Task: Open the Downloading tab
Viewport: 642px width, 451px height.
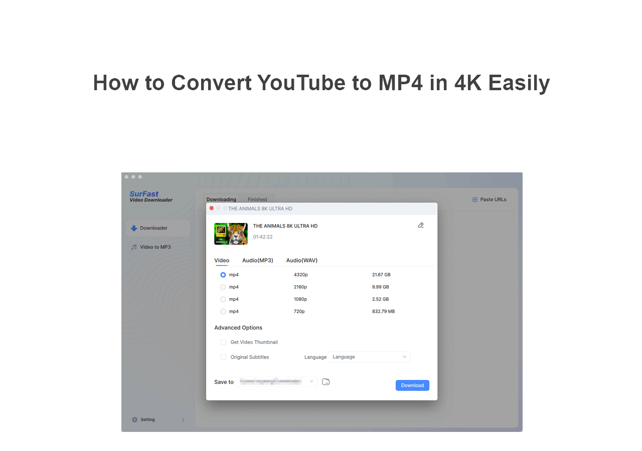Action: point(221,199)
